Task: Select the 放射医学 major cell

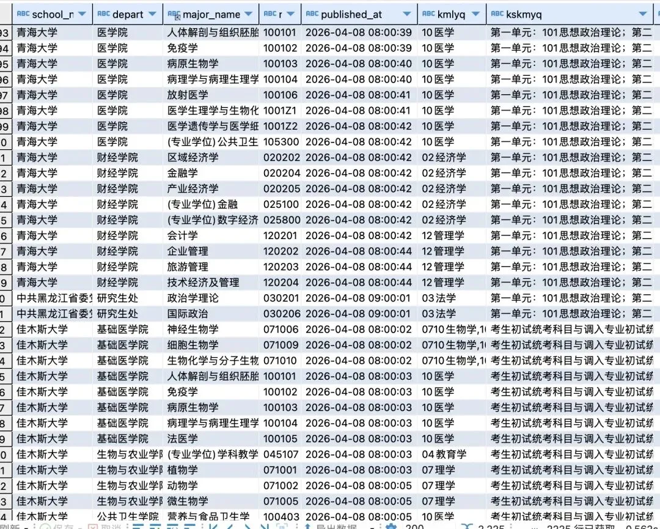Action: coord(211,95)
